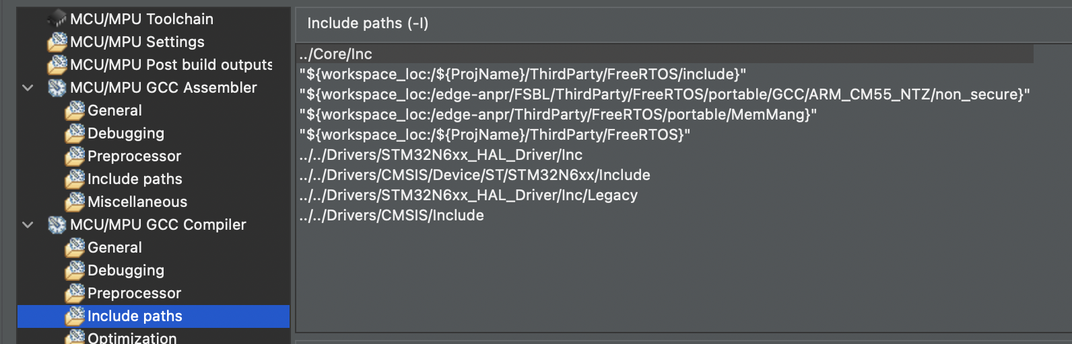
Task: Select General under GCC Compiler
Action: pos(114,247)
